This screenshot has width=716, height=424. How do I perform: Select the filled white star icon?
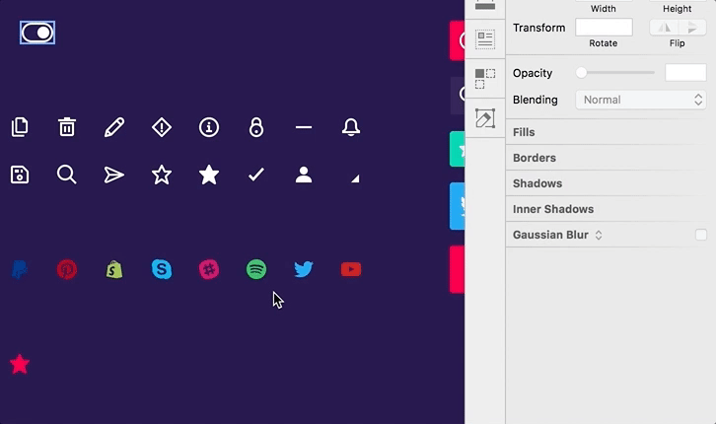click(209, 175)
